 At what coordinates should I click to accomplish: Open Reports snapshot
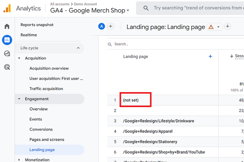(37, 25)
